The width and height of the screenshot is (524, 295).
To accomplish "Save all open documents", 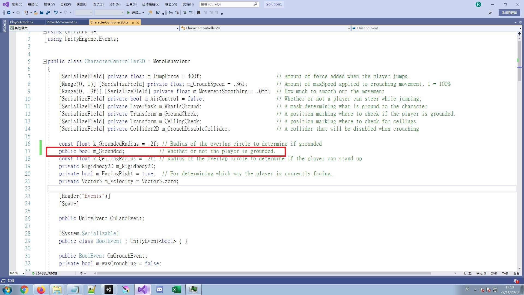I will click(x=47, y=13).
